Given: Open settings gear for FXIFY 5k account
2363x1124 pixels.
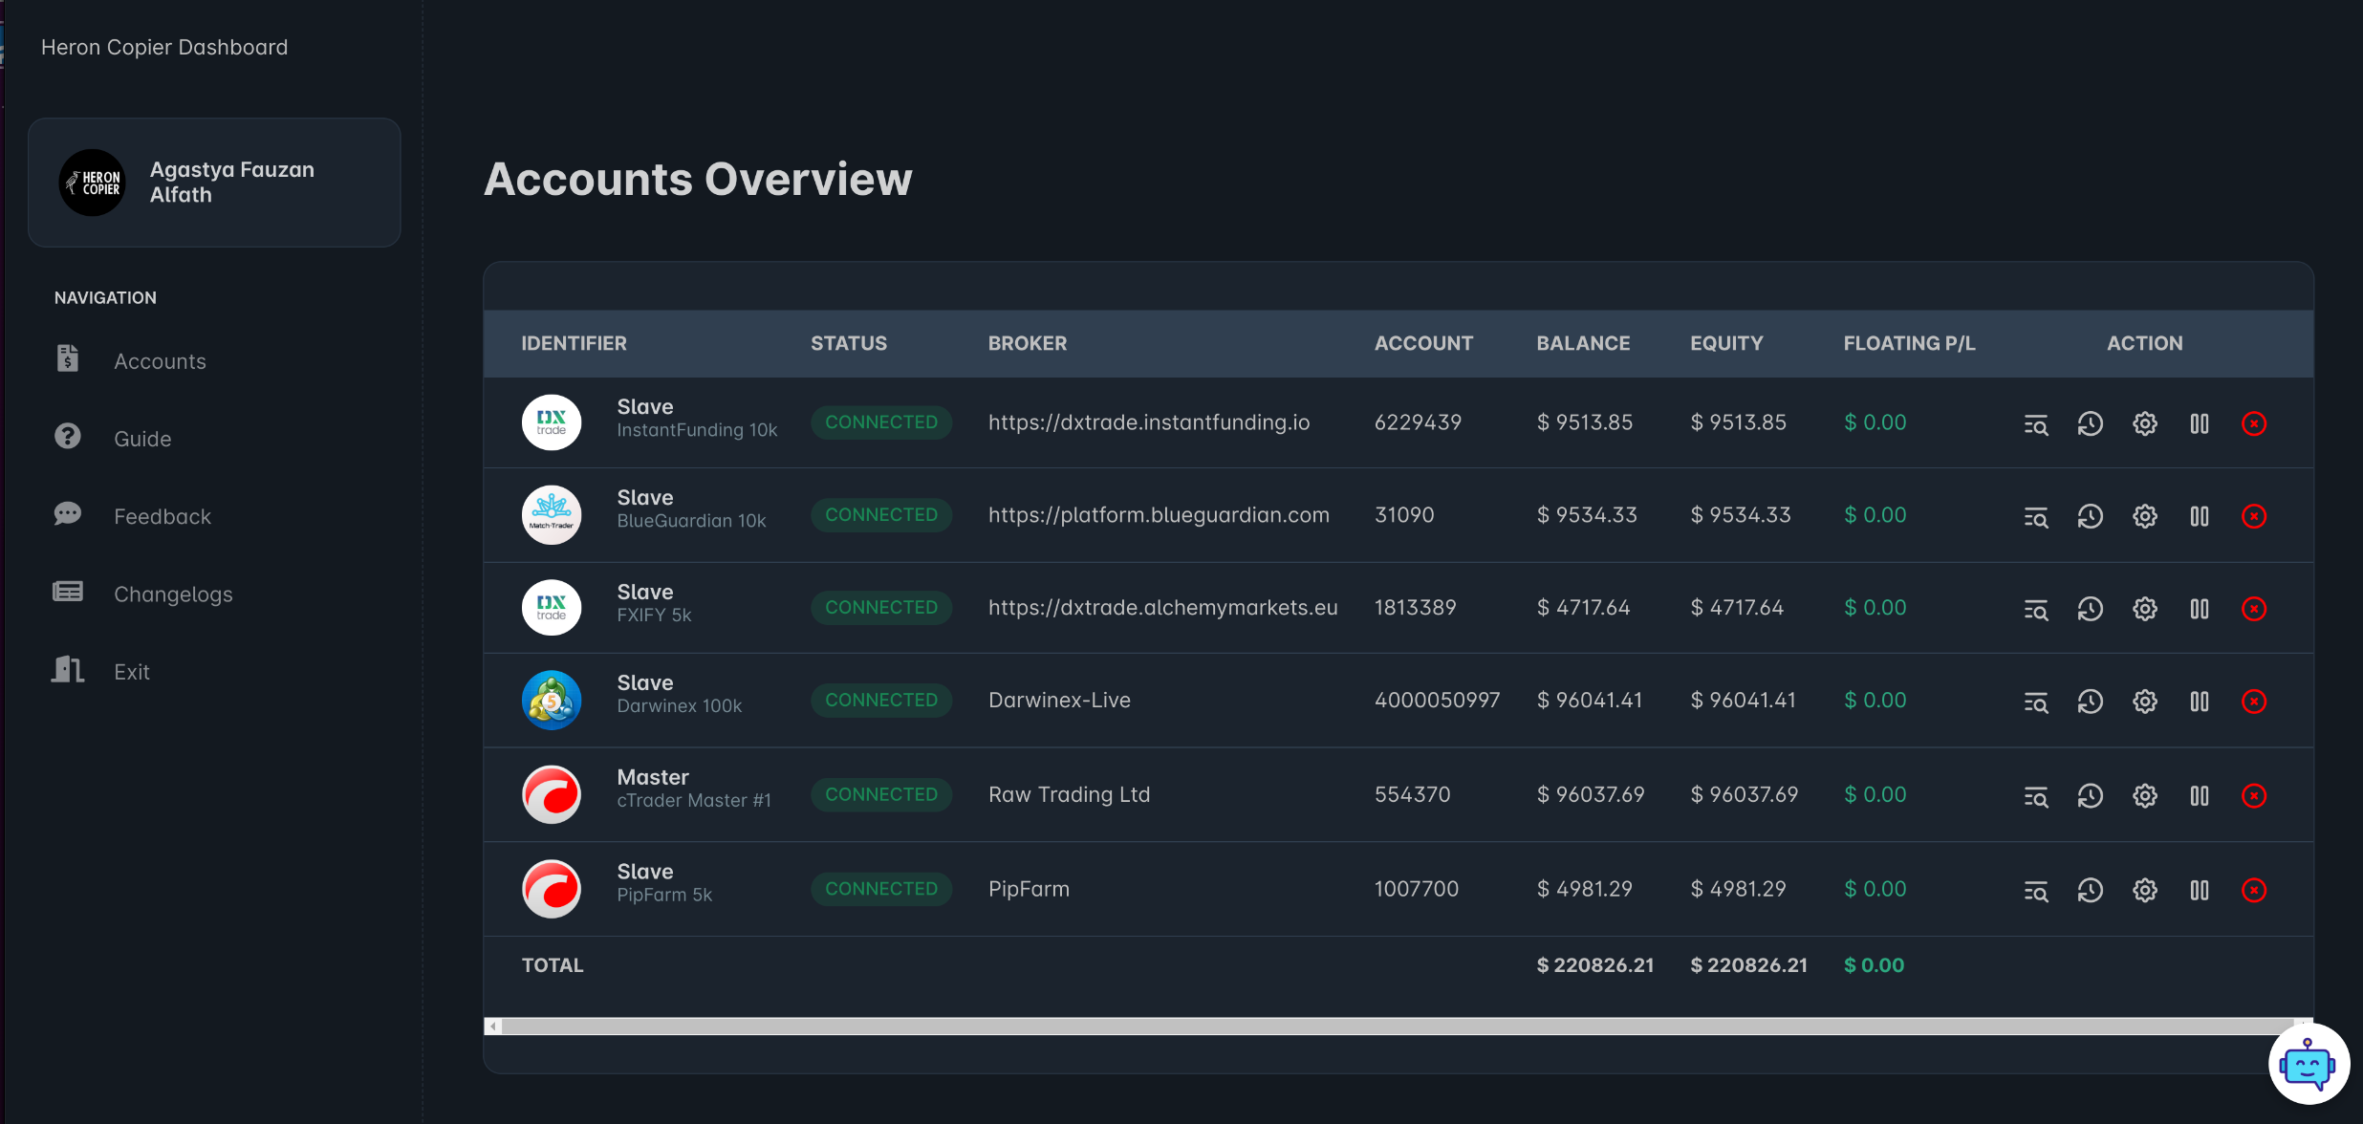Looking at the screenshot, I should pos(2144,609).
